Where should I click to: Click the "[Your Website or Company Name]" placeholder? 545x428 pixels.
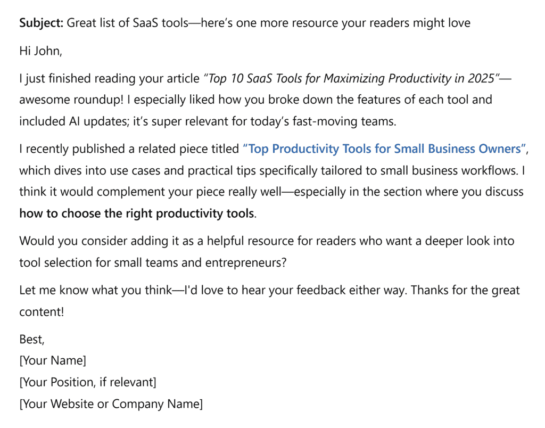[x=111, y=404]
